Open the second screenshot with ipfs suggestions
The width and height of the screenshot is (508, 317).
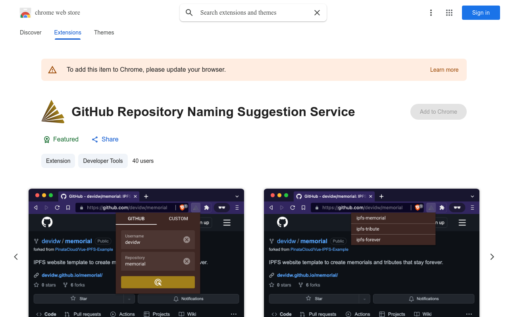(371, 253)
